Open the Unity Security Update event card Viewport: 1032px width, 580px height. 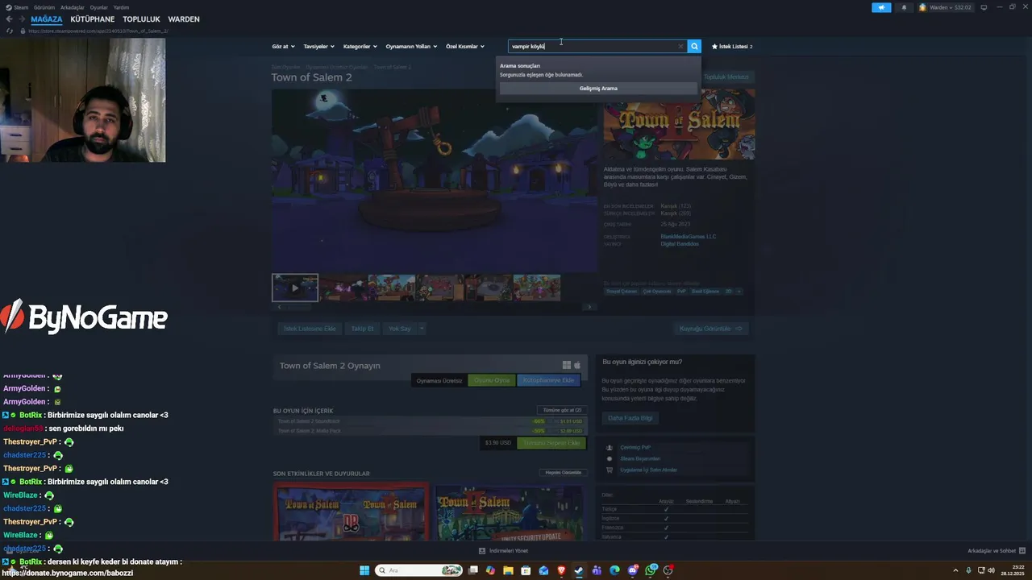[509, 512]
